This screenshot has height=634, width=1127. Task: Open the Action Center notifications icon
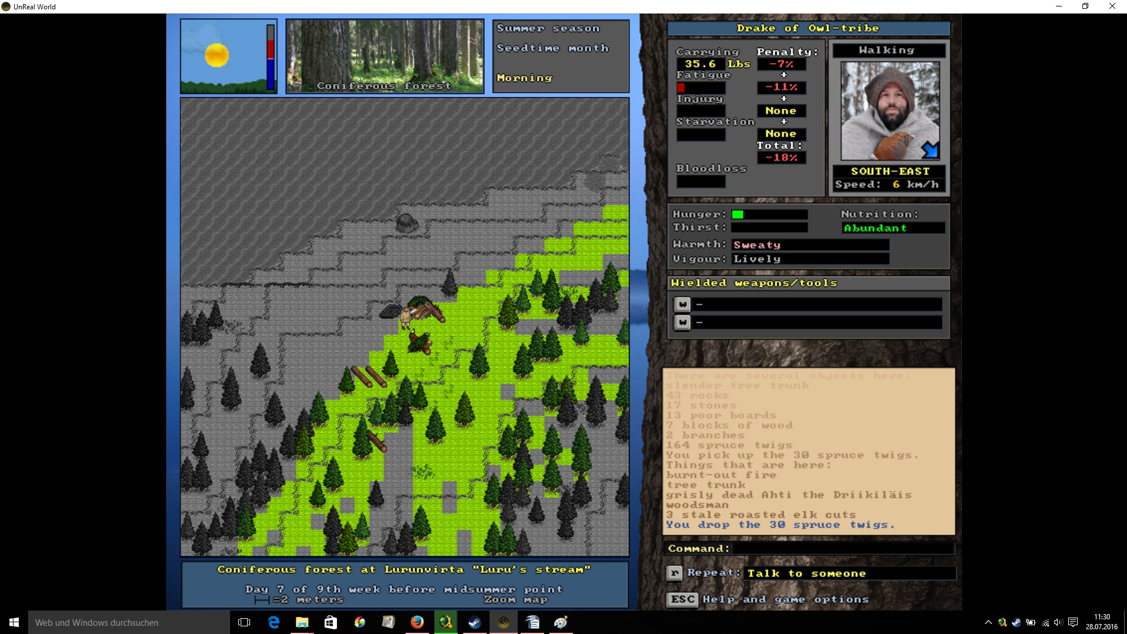[x=1073, y=622]
